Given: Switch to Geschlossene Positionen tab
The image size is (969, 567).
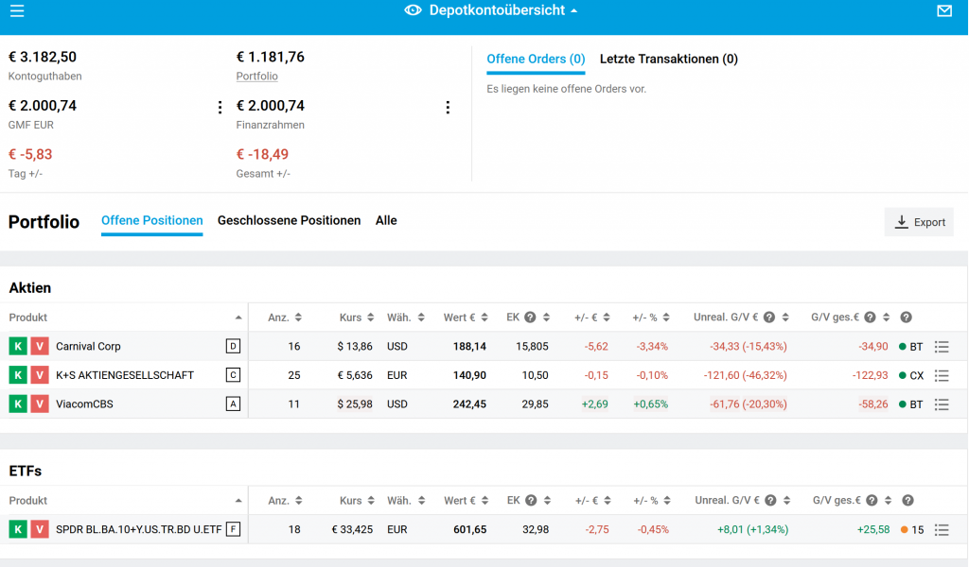Looking at the screenshot, I should click(289, 220).
